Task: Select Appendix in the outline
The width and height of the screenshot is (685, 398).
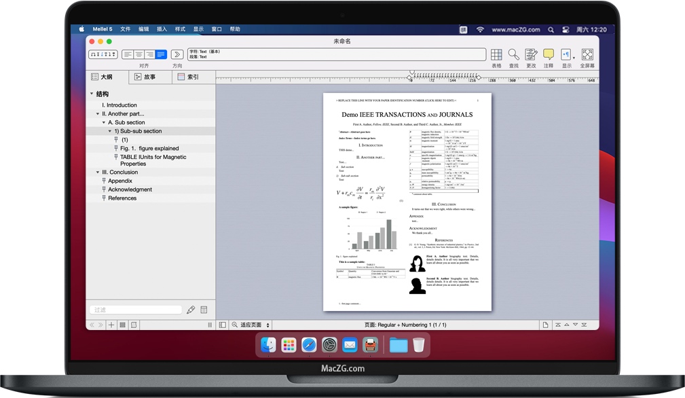Action: pos(120,181)
